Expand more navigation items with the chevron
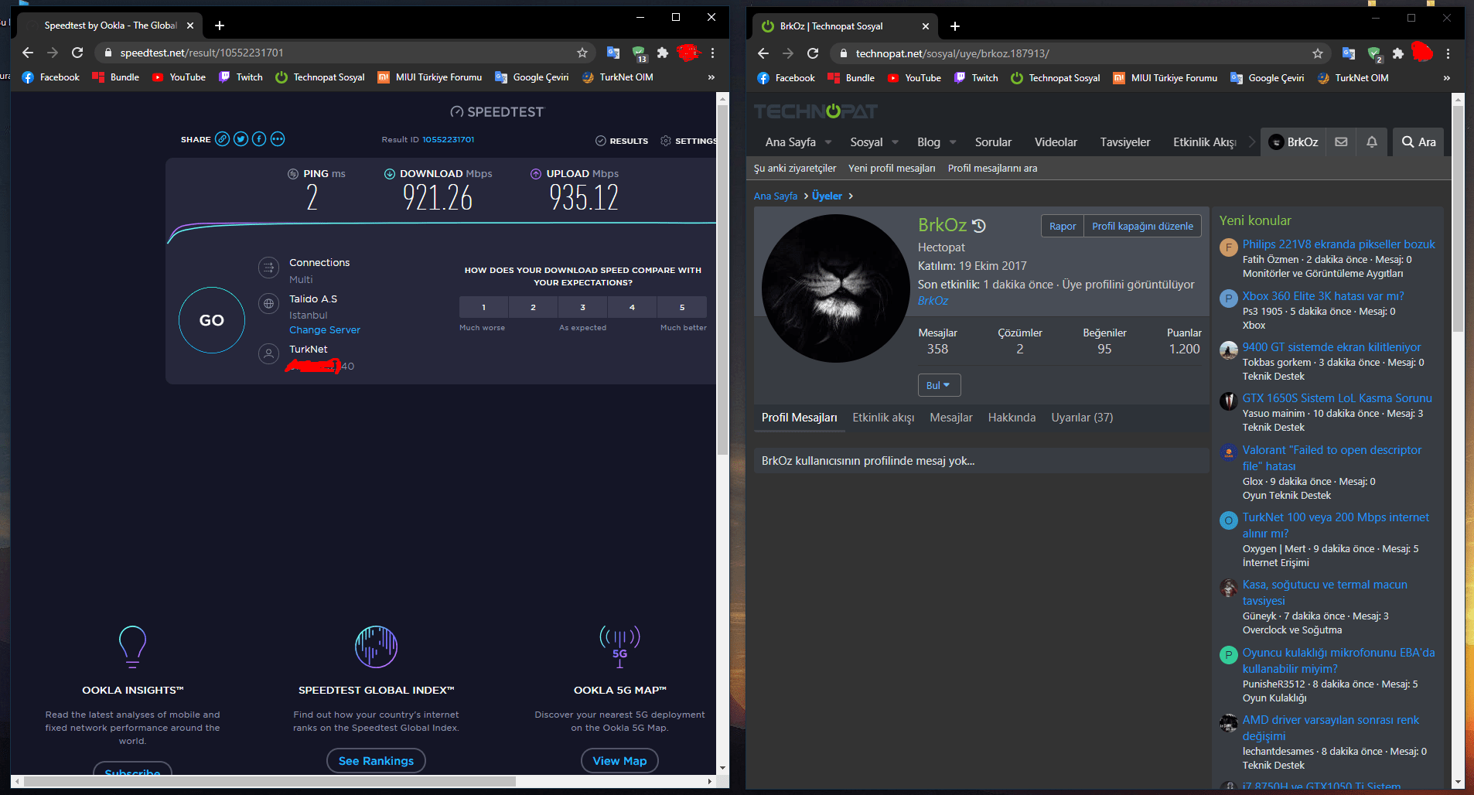Image resolution: width=1474 pixels, height=795 pixels. [x=1251, y=142]
